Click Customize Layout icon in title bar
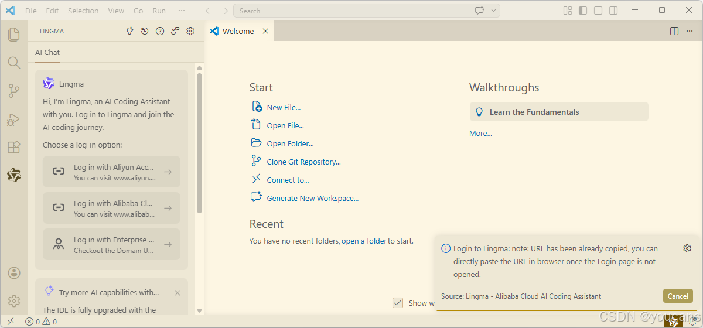This screenshot has height=328, width=703. (x=567, y=11)
